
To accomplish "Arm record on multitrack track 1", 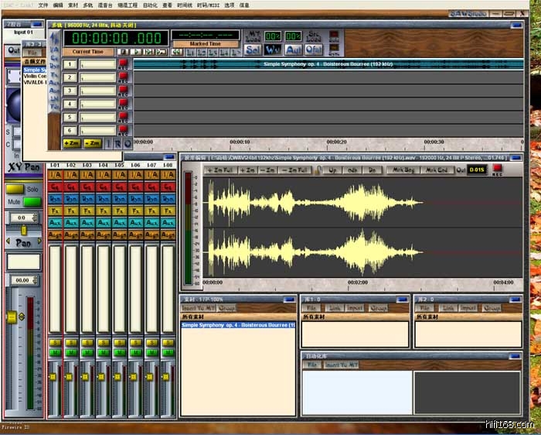I will pos(123,64).
